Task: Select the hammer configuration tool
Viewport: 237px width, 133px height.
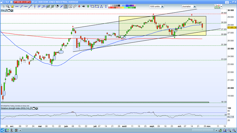Action: pyautogui.click(x=57, y=7)
